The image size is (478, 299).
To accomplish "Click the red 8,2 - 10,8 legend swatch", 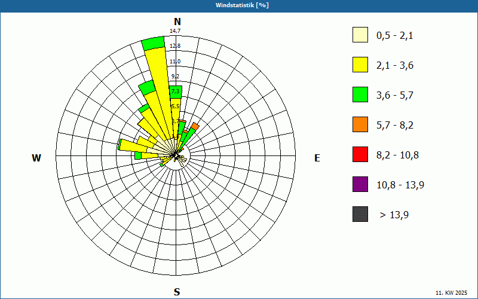I will (360, 154).
